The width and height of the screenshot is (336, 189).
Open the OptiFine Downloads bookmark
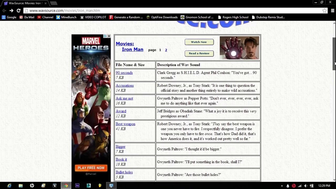click(x=162, y=17)
